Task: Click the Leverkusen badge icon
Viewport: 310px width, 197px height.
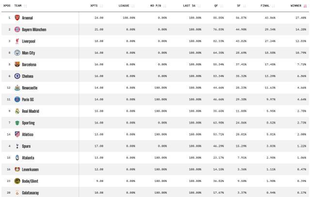Action: [x=17, y=169]
